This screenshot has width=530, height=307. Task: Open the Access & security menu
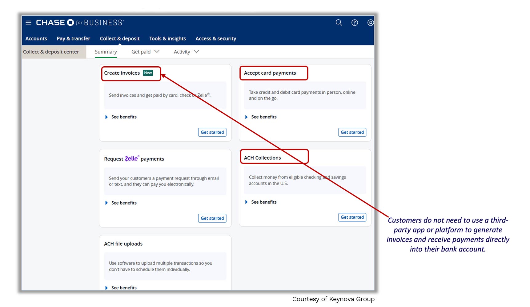coord(216,39)
